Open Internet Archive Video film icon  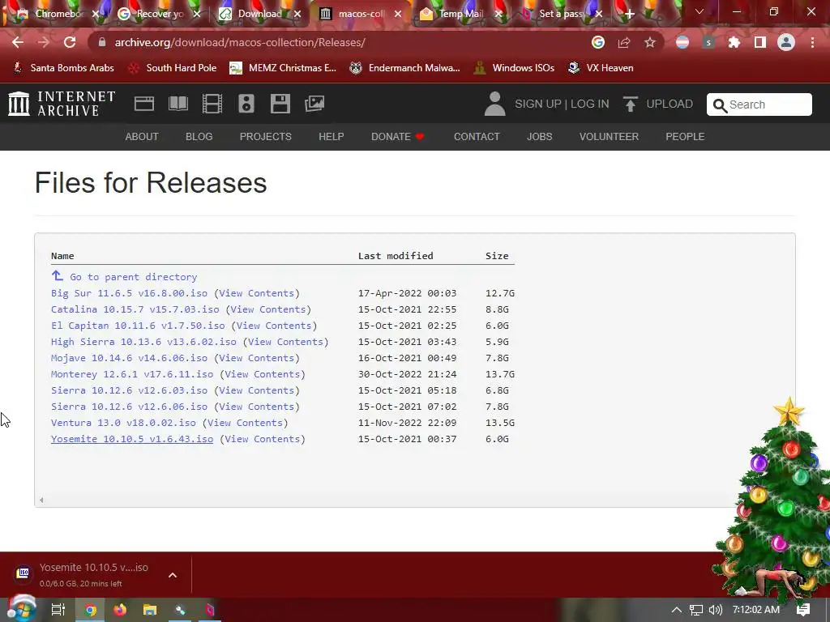click(212, 104)
